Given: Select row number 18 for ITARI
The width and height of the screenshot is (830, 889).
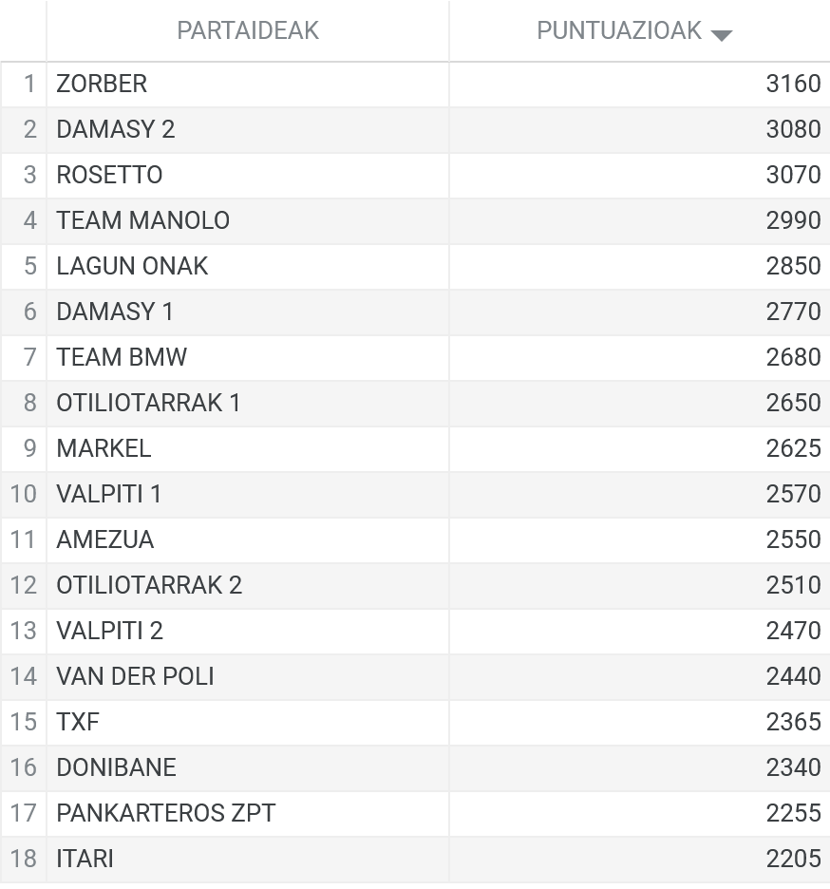Looking at the screenshot, I should (x=23, y=859).
